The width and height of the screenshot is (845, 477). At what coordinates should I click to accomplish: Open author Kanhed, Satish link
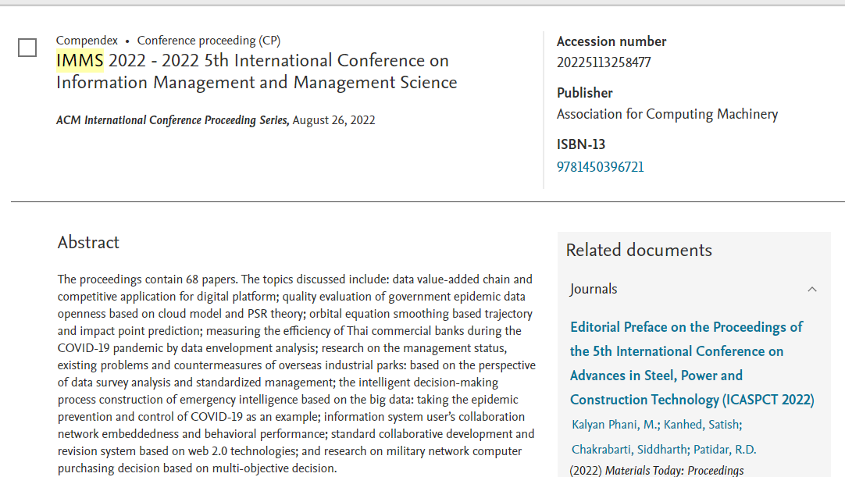pyautogui.click(x=703, y=425)
